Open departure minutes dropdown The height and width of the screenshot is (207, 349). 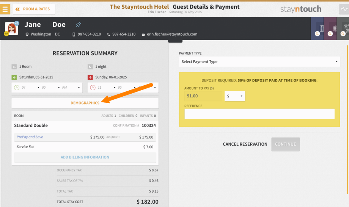[127, 88]
